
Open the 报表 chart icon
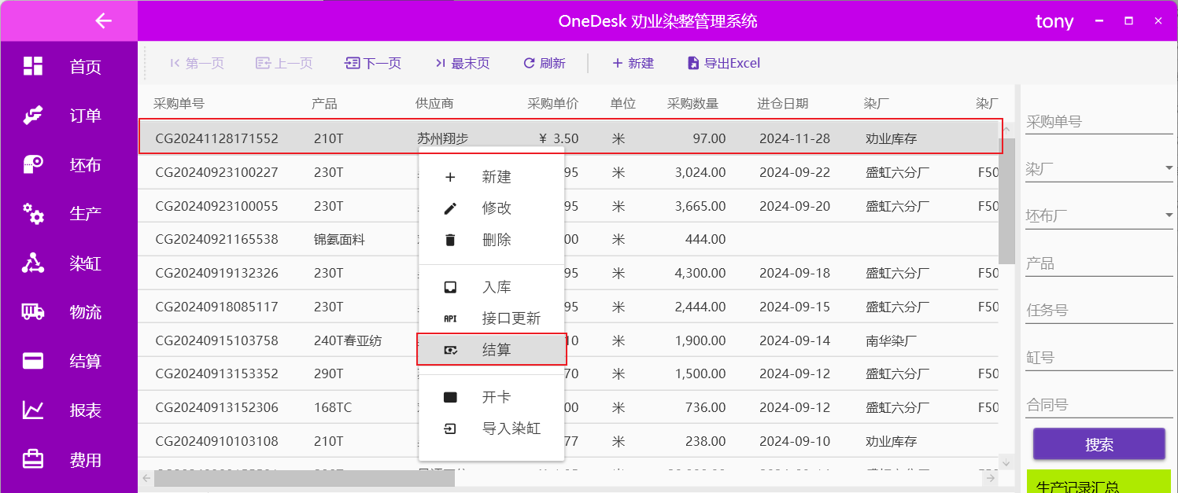click(x=33, y=410)
